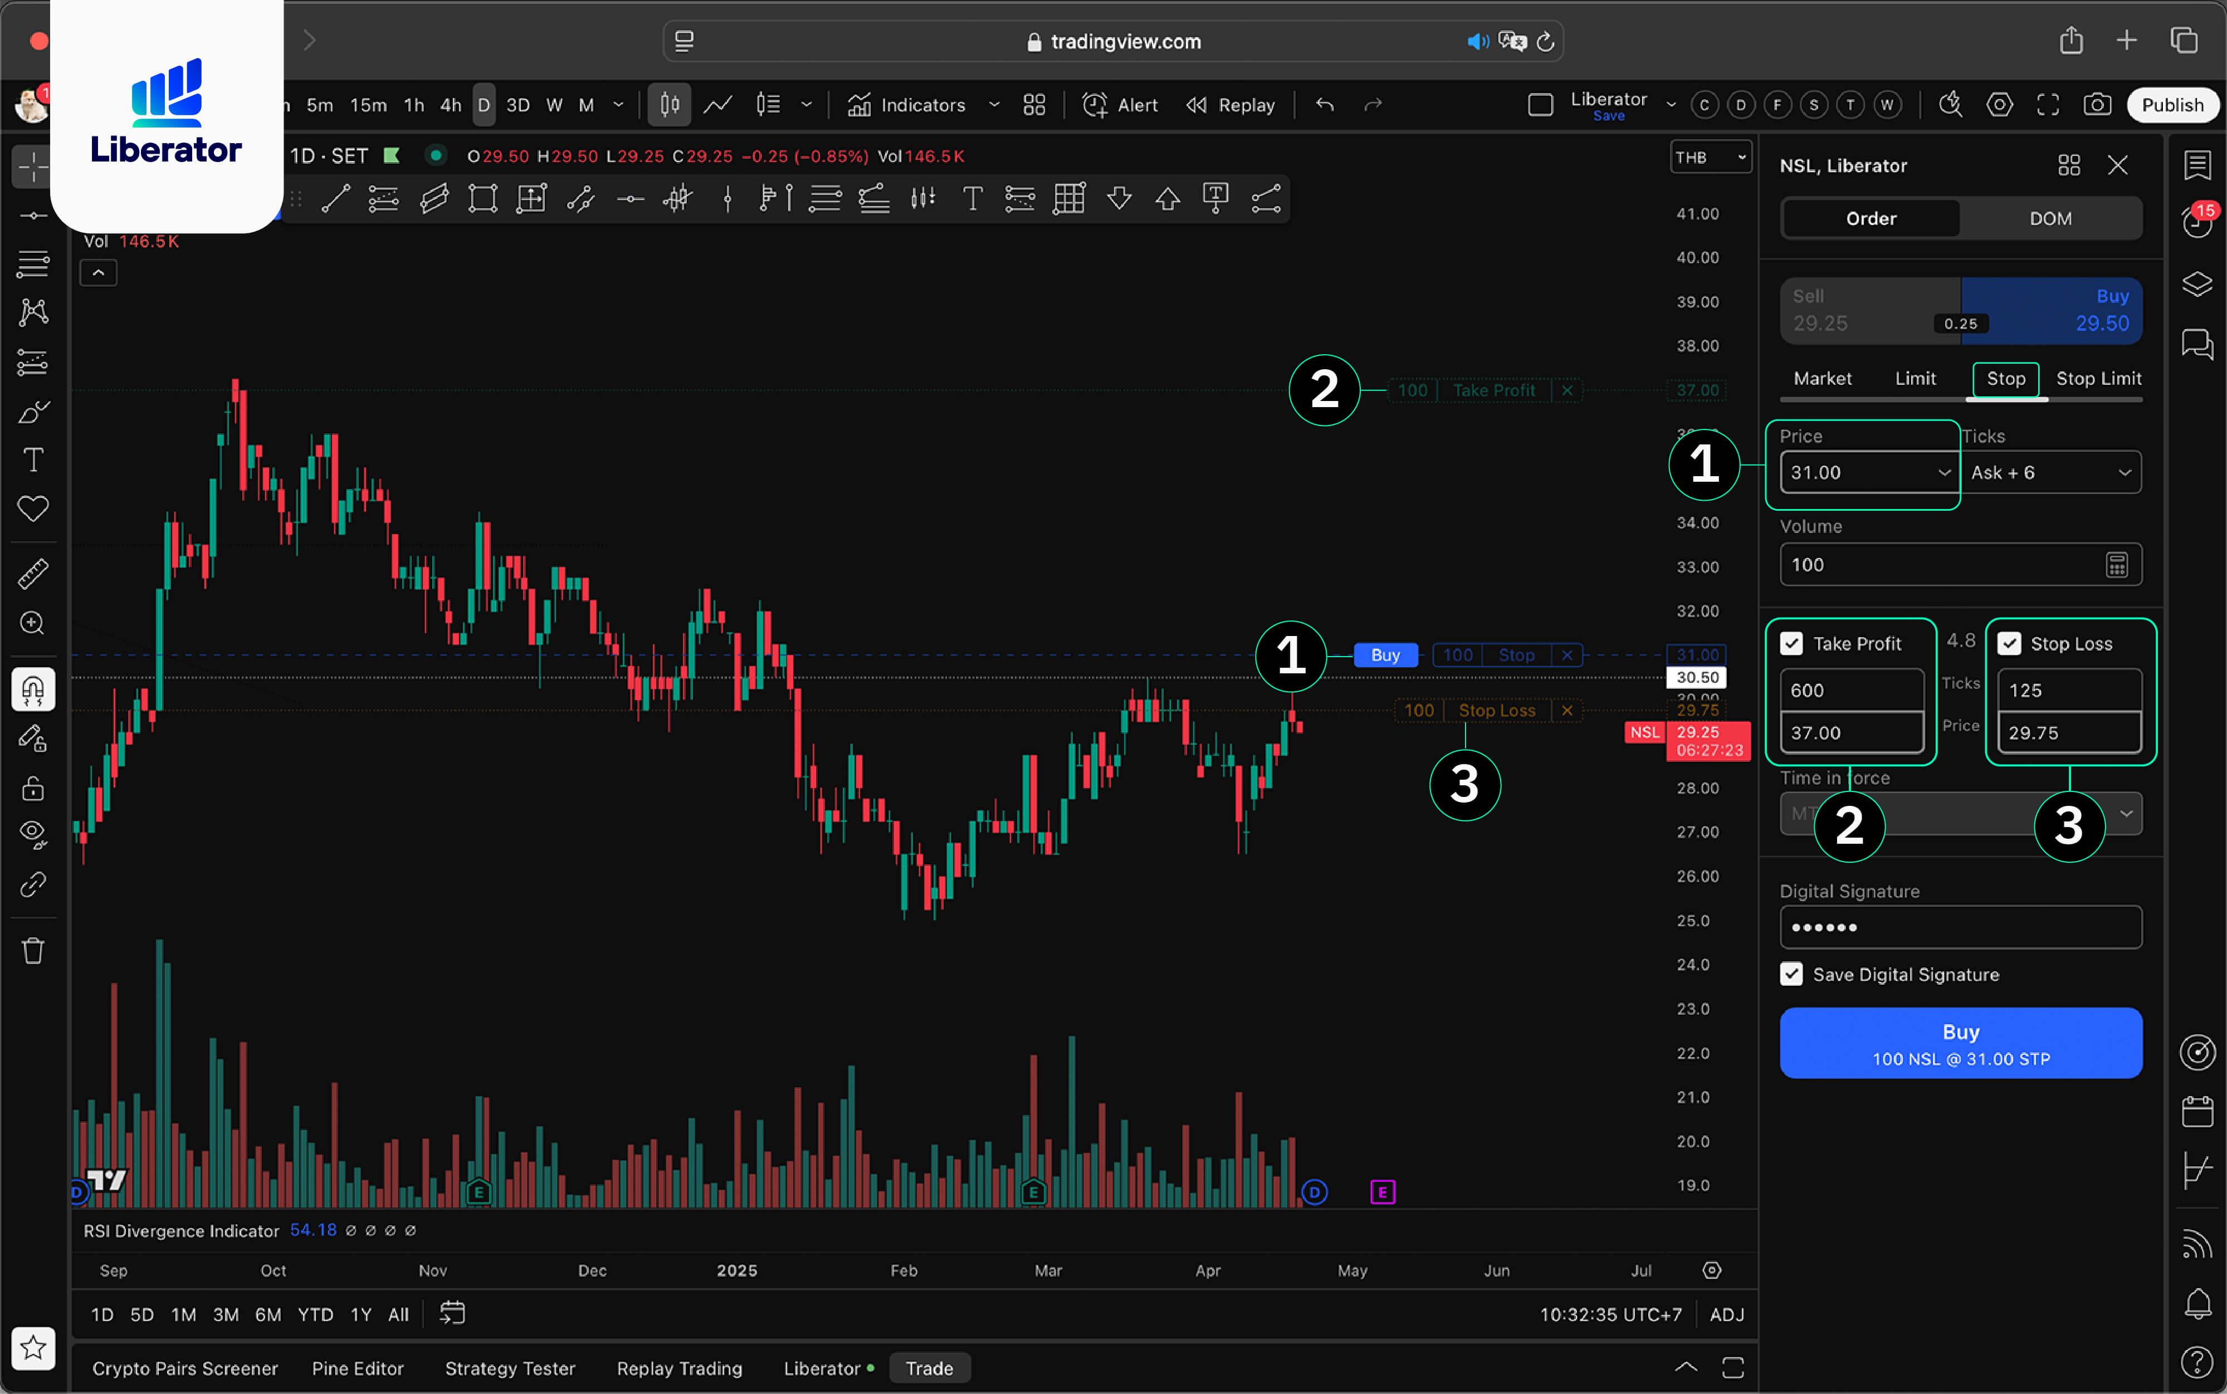Select the zoom in tool

33,623
